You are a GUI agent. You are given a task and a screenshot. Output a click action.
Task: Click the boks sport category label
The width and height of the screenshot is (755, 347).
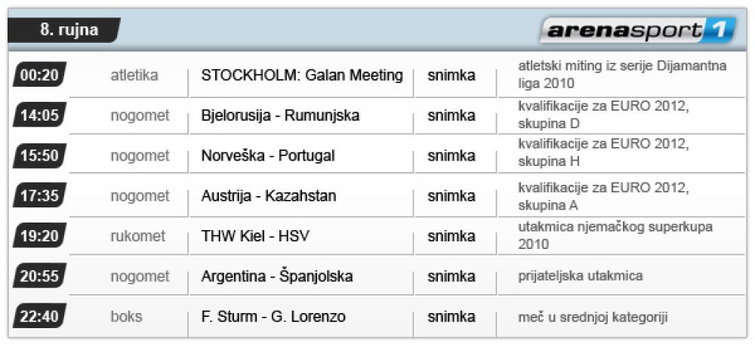coord(126,317)
